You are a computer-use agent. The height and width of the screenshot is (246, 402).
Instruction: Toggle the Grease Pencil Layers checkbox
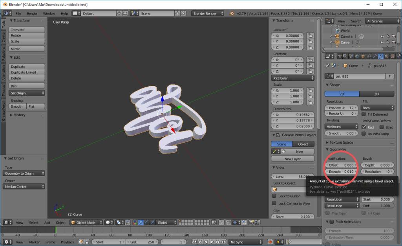(x=278, y=135)
